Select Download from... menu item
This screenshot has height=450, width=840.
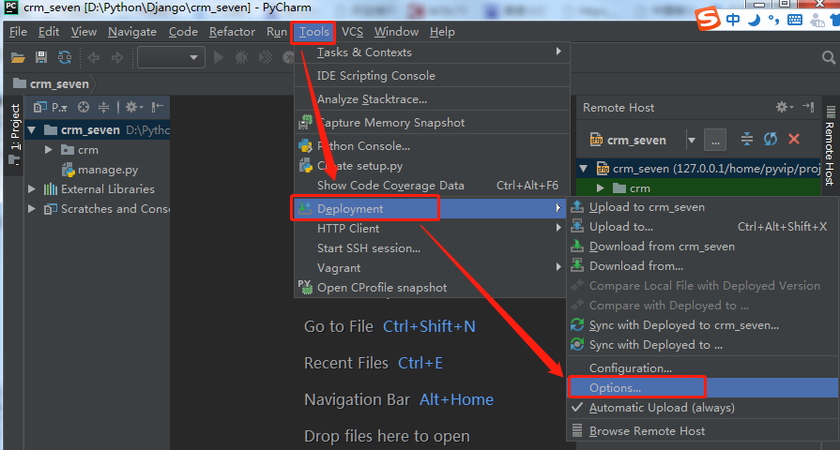coord(702,266)
